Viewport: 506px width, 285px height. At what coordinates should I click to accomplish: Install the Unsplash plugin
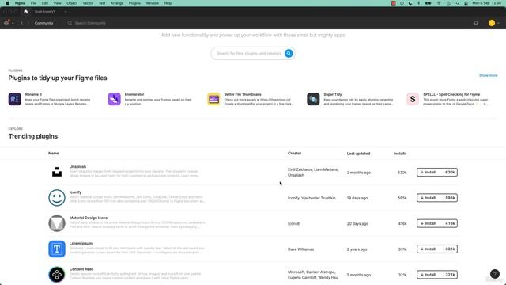(437, 173)
